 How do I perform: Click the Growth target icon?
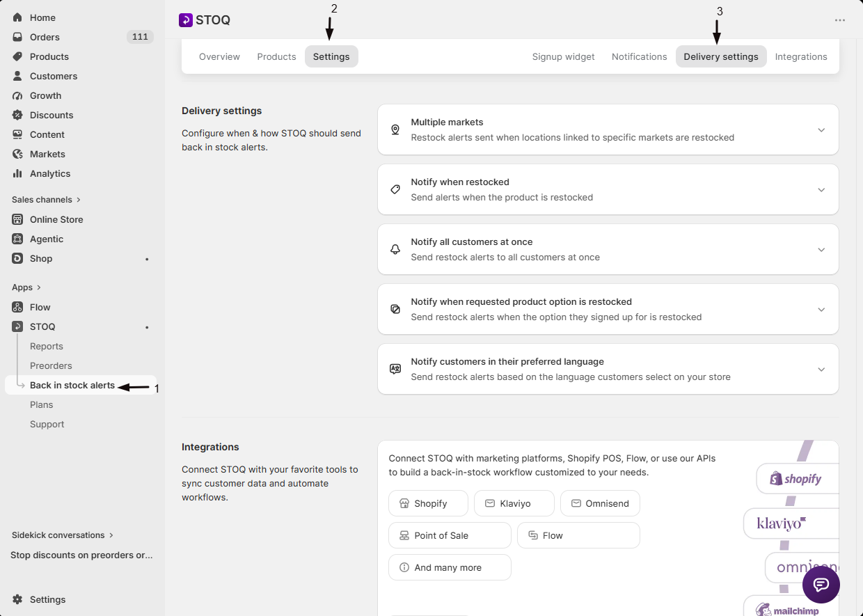17,95
